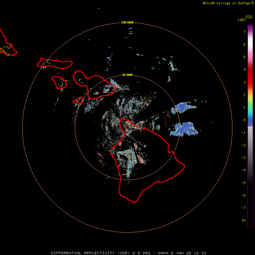Click the positive 4 dB scale label
This screenshot has width=255, height=255.
pos(245,70)
